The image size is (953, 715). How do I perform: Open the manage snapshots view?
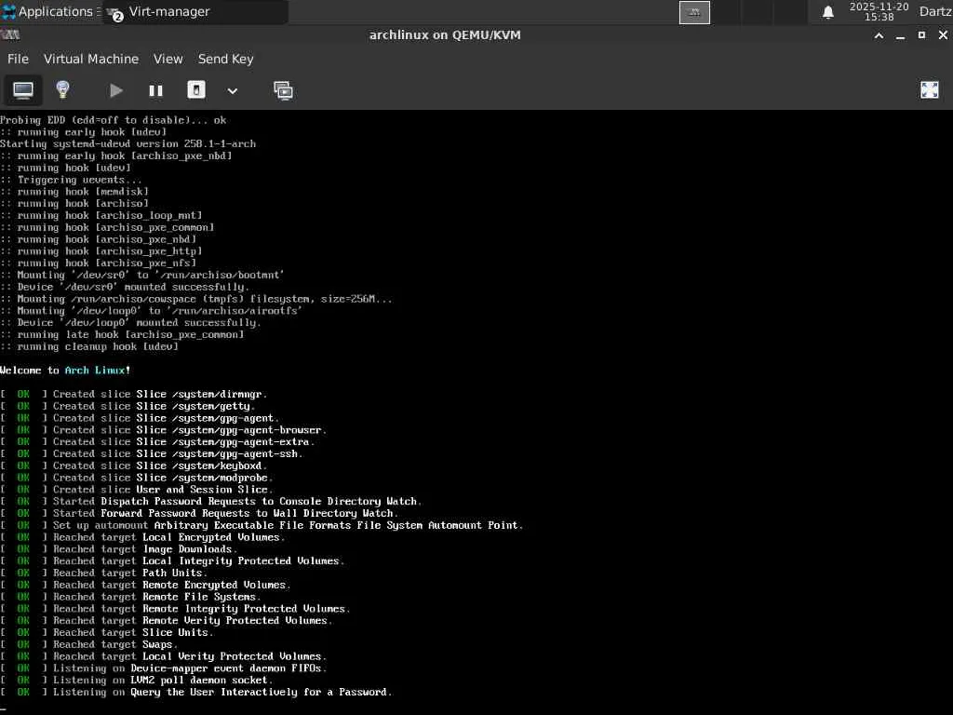(283, 90)
